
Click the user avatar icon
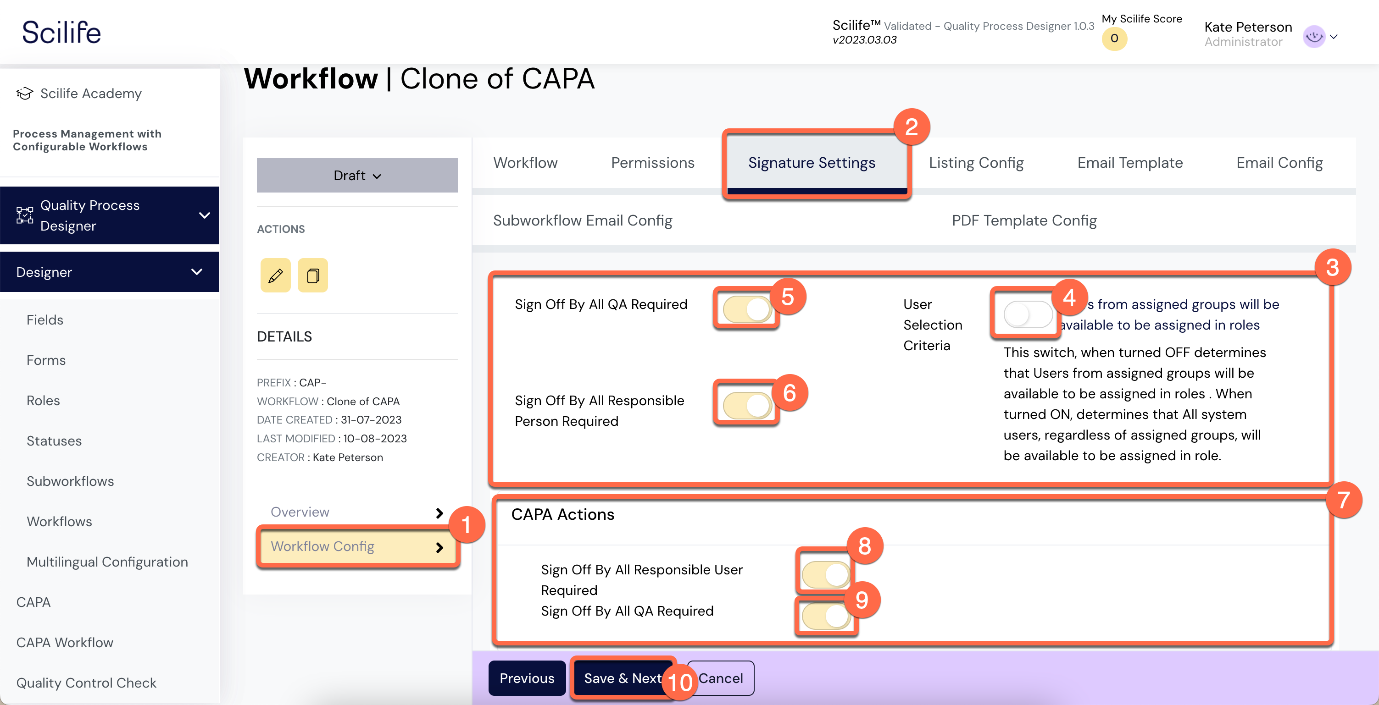click(x=1314, y=37)
